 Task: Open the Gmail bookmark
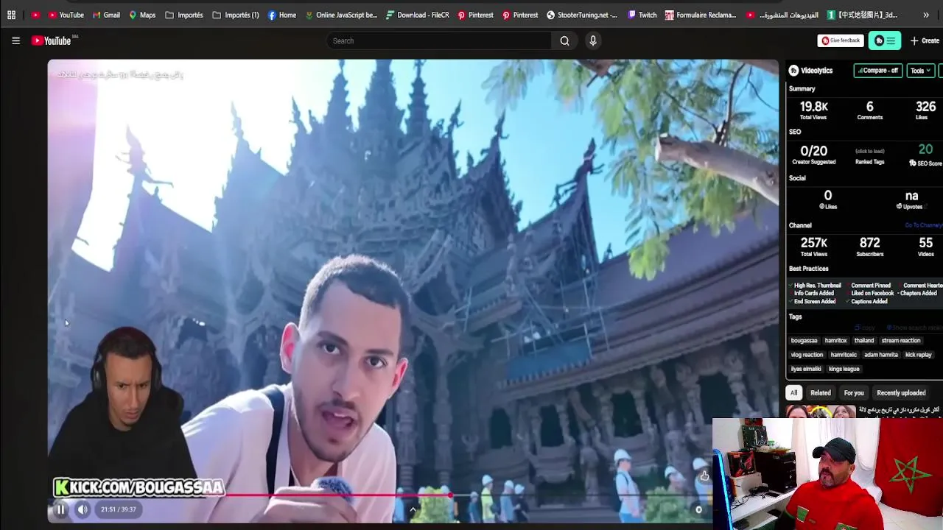coord(106,15)
